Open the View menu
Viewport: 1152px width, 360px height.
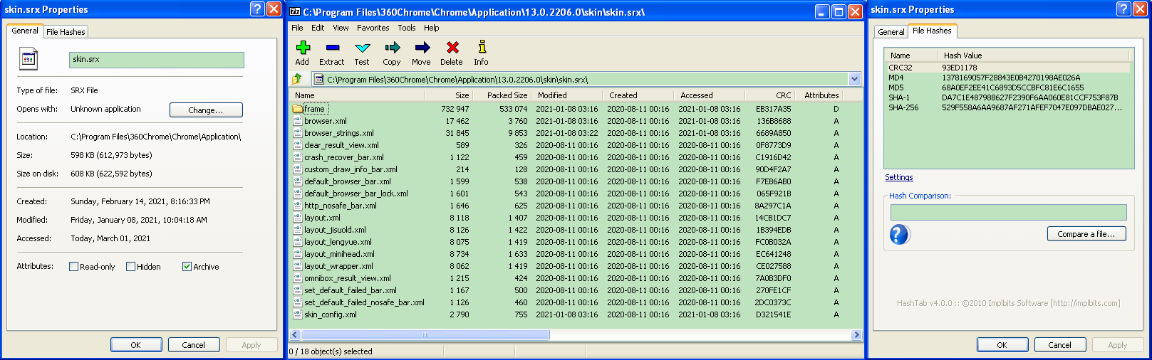341,28
